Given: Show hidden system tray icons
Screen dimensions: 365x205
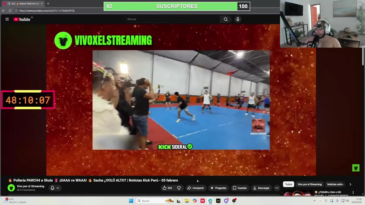Looking at the screenshot, I should (x=314, y=201).
